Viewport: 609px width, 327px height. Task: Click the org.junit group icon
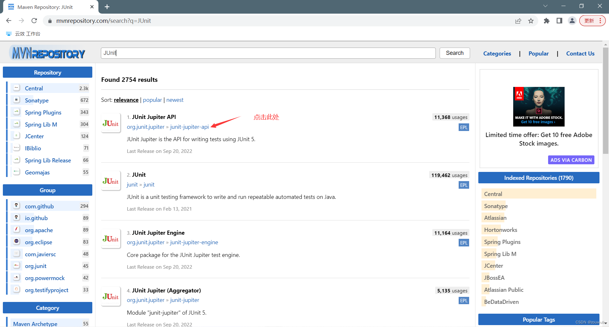coord(16,265)
